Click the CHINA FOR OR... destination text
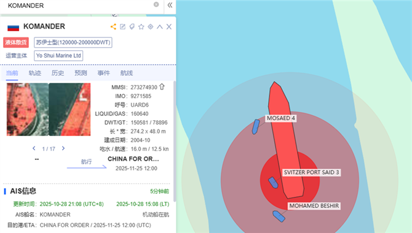The width and height of the screenshot is (412, 233). (133, 159)
